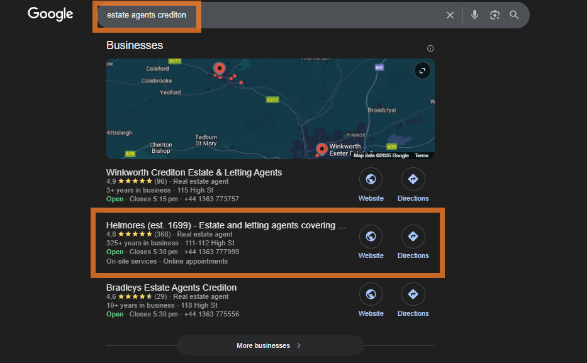This screenshot has height=363, width=587.
Task: Open map Terms link
Action: [x=421, y=155]
